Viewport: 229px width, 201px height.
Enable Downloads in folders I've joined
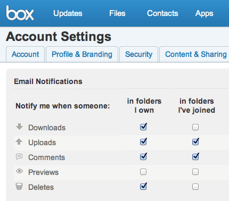click(195, 127)
